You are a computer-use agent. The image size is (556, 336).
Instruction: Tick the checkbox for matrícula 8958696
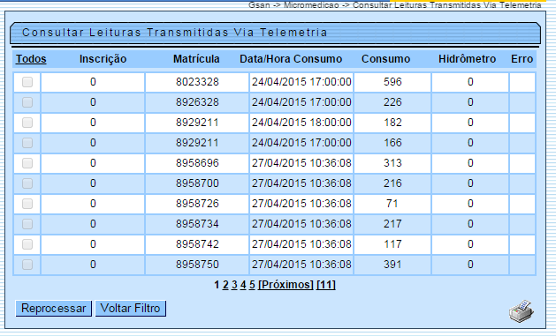tap(27, 163)
